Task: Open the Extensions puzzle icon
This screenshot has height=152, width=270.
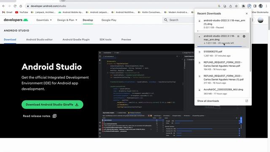Action: click(243, 6)
